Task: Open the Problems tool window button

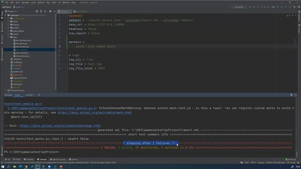Action: pyautogui.click(x=29, y=160)
